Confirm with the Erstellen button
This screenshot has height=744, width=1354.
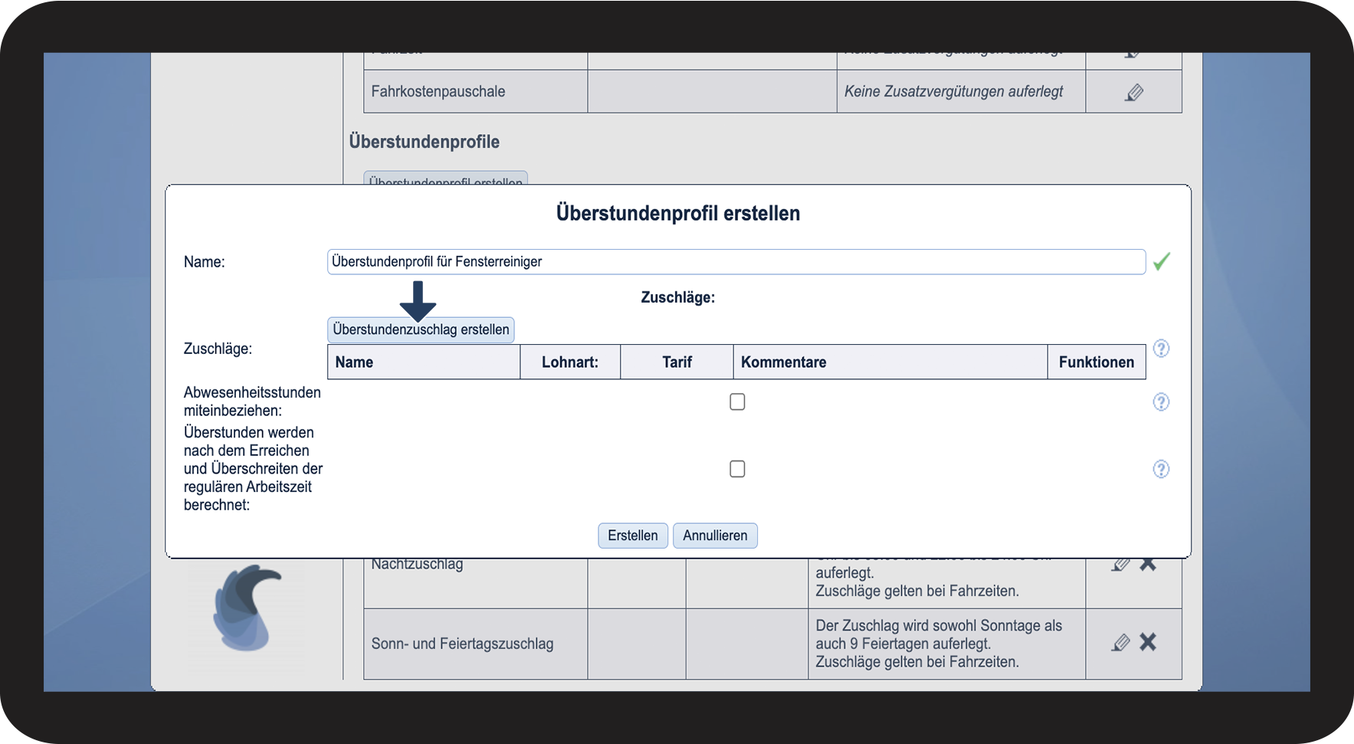[x=633, y=536]
